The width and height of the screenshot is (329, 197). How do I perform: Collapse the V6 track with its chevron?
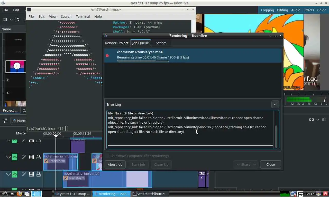(8, 157)
